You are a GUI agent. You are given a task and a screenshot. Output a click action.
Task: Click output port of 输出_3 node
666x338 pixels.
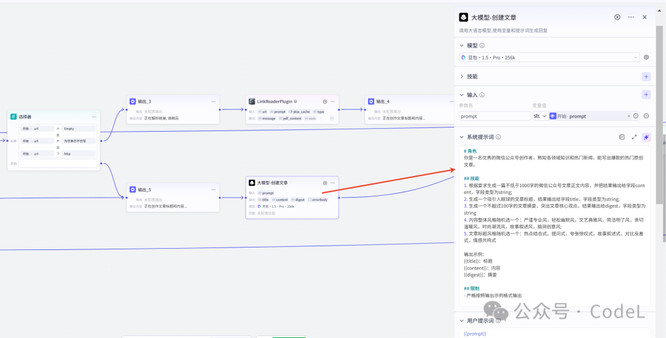(x=220, y=110)
